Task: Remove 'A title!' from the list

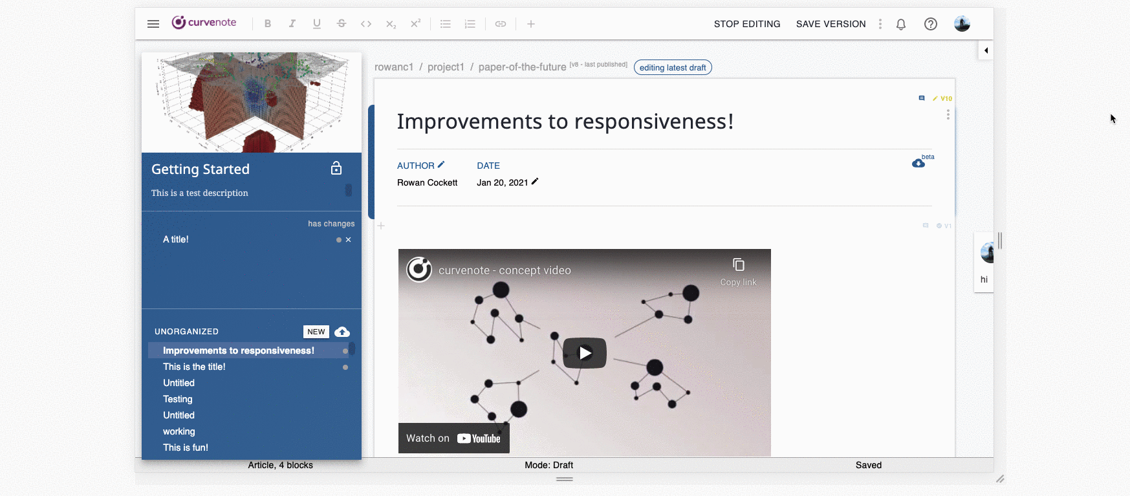Action: click(349, 240)
